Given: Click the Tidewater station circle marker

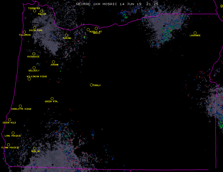Looking at the screenshot, I should (x=34, y=11).
